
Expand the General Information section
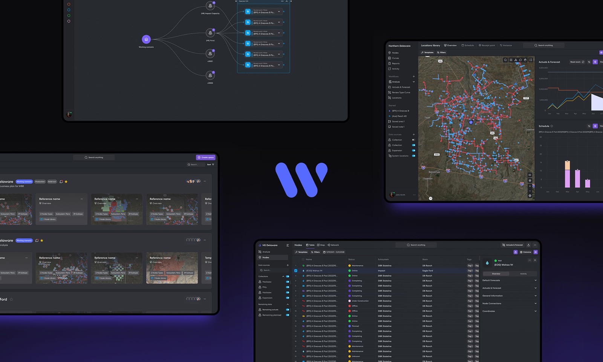510,296
